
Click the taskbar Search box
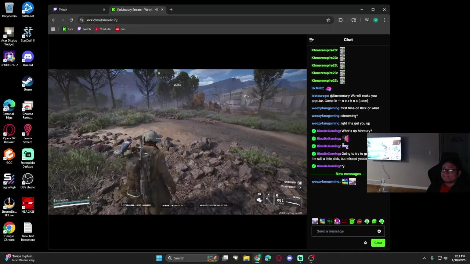coord(192,258)
